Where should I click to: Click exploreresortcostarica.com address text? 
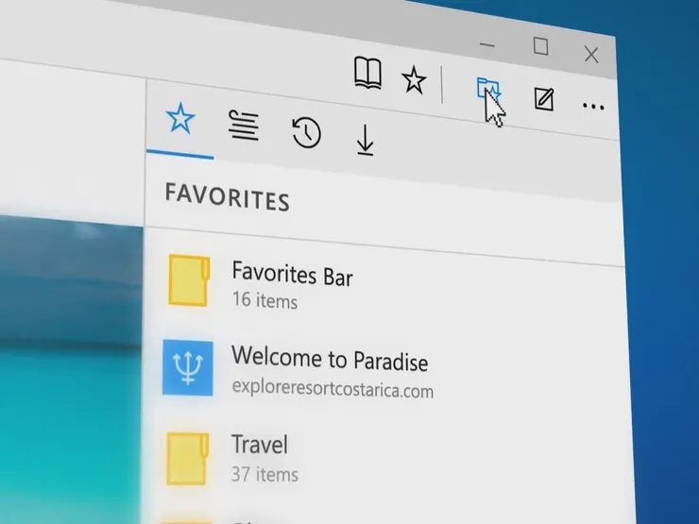click(332, 389)
